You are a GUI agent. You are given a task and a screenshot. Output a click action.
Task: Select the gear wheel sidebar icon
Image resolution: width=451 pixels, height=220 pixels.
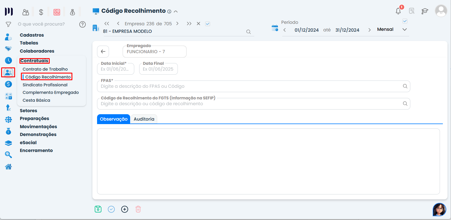(8, 119)
